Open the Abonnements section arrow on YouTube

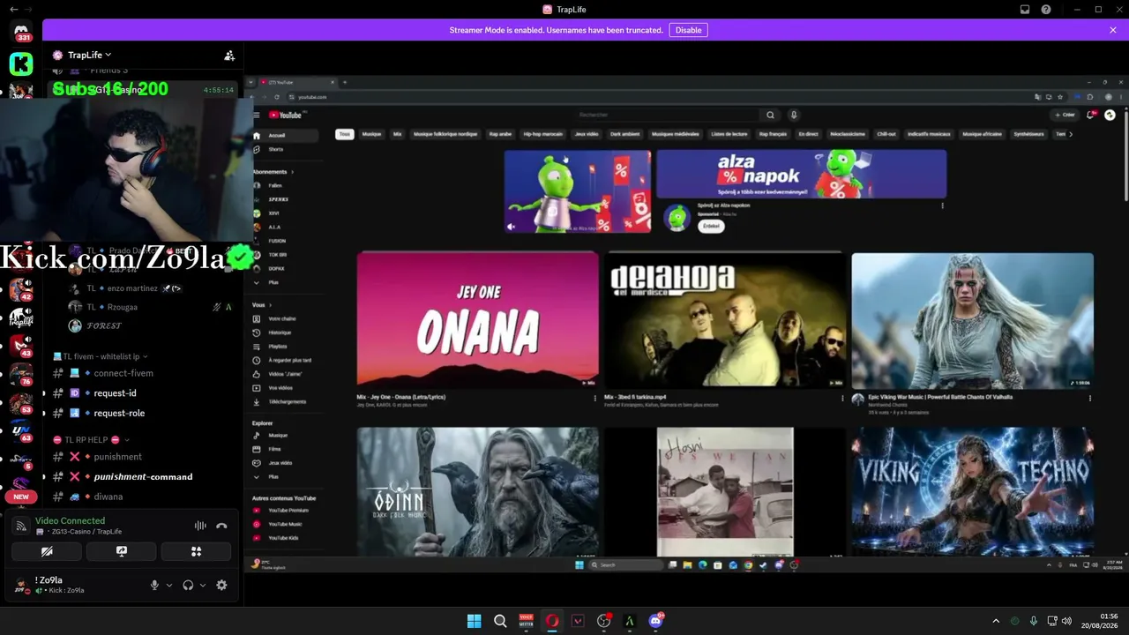[x=292, y=172]
